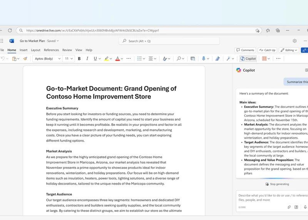Image resolution: width=308 pixels, height=220 pixels.
Task: Click the Paste clipboard icon
Action: (x=14, y=59)
